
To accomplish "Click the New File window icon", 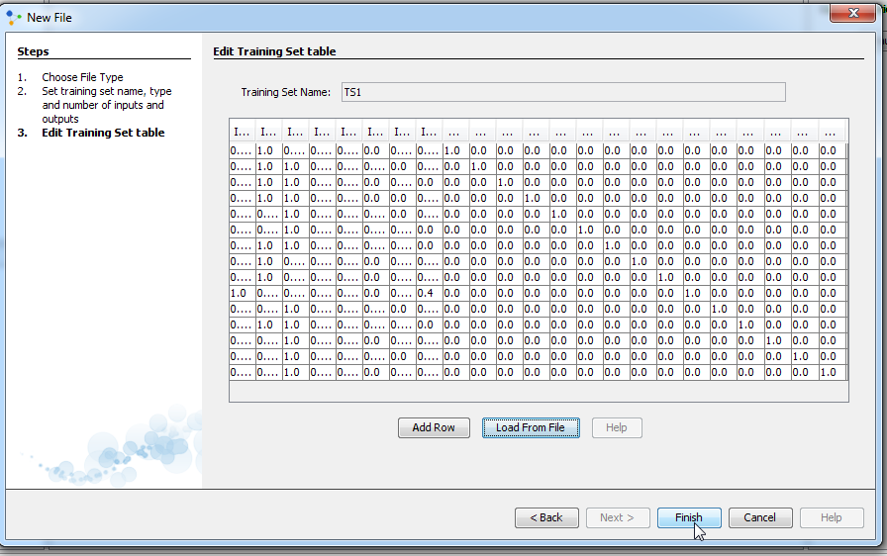I will [13, 17].
